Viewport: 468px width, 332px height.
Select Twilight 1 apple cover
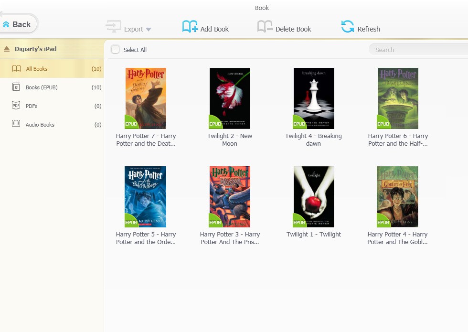pyautogui.click(x=314, y=197)
